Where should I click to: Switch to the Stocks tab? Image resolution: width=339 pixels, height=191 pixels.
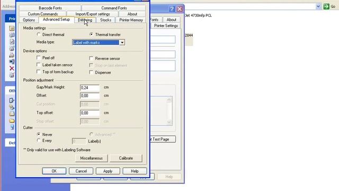point(105,20)
